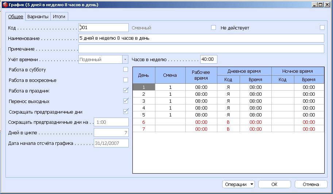Enable the Не действует checkbox

point(322,28)
